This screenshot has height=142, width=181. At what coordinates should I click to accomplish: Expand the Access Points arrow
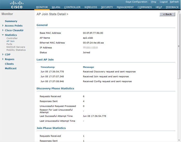click(x=3, y=26)
